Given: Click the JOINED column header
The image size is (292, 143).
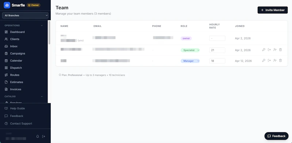Looking at the screenshot, I should (240, 26).
